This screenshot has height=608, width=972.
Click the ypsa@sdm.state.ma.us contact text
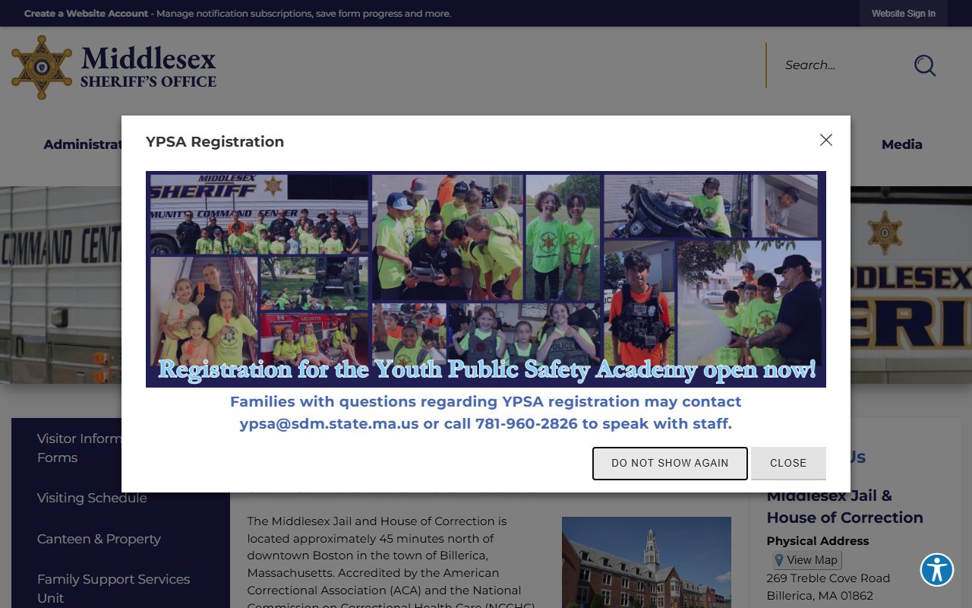coord(329,424)
